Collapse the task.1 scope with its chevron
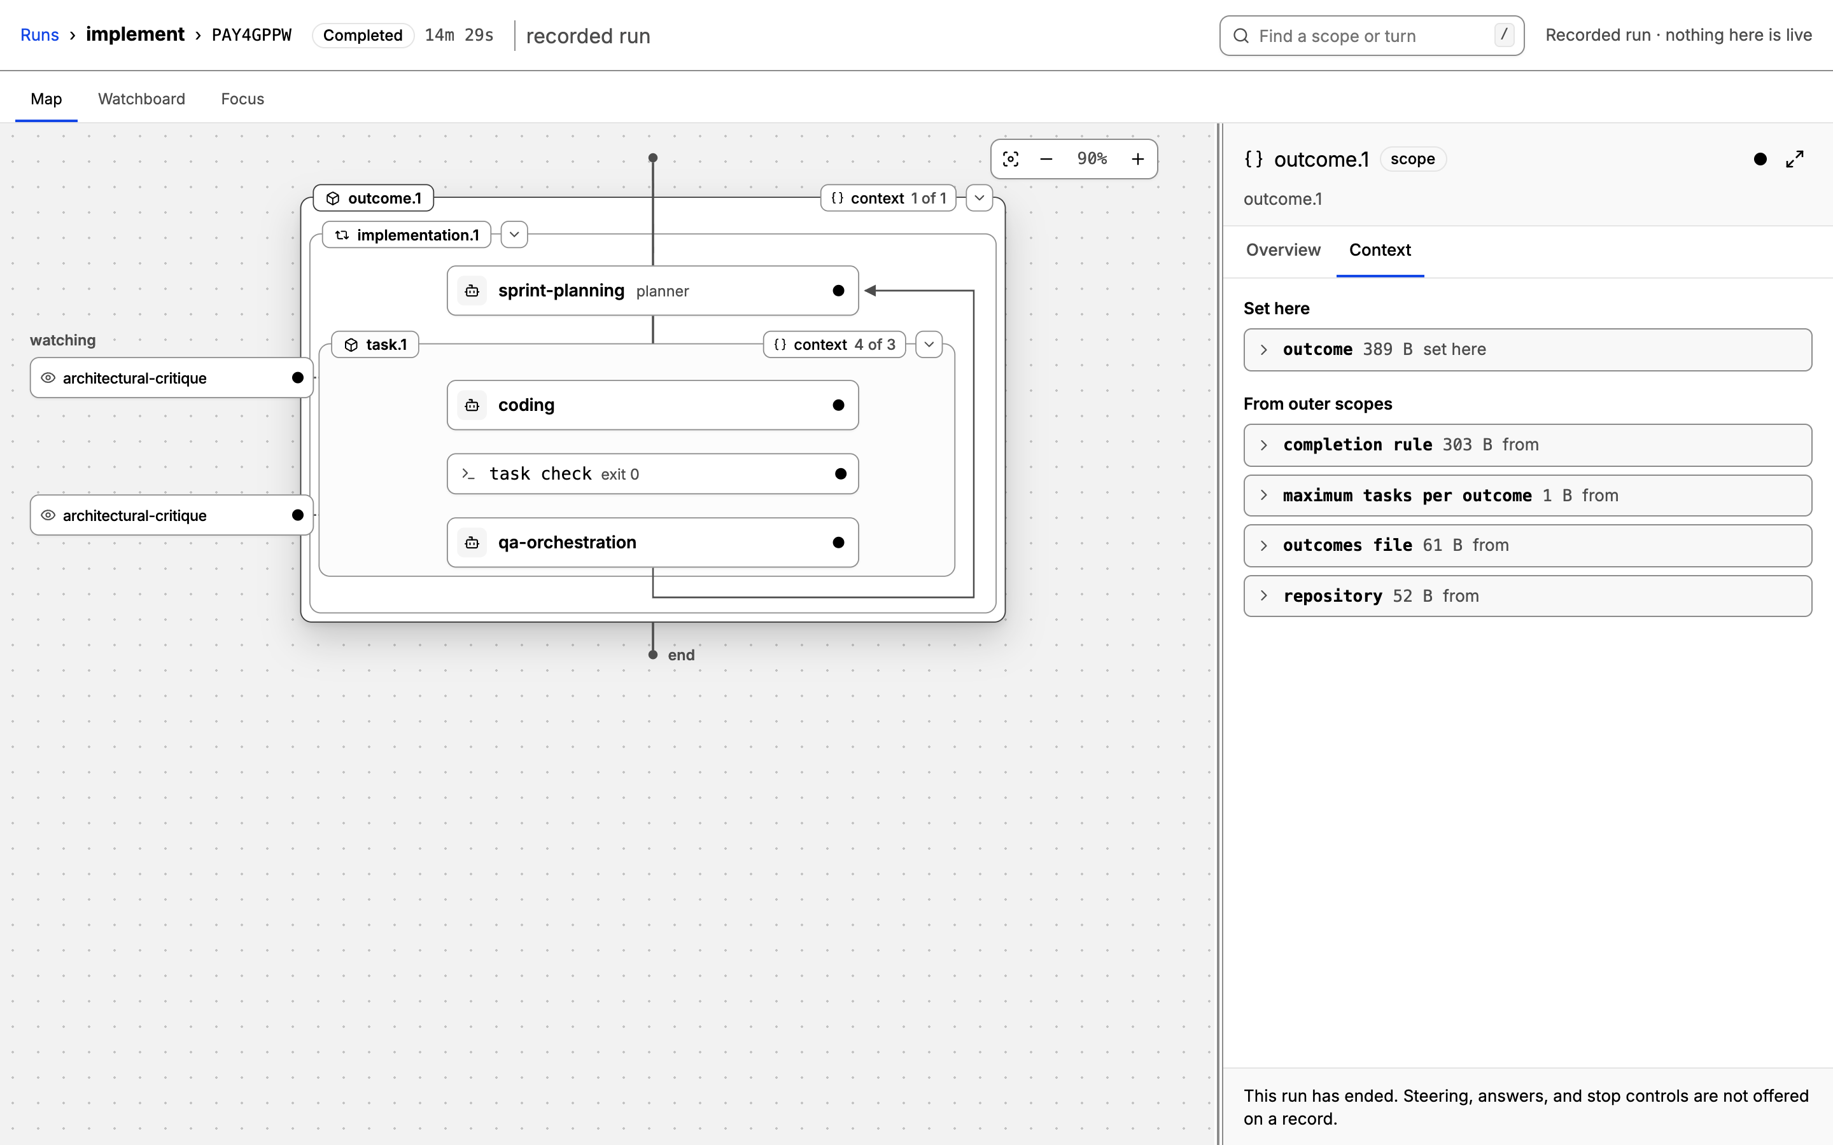 pos(929,345)
